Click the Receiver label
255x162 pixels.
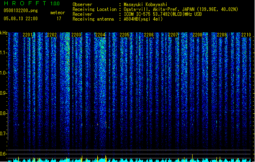pos(82,14)
